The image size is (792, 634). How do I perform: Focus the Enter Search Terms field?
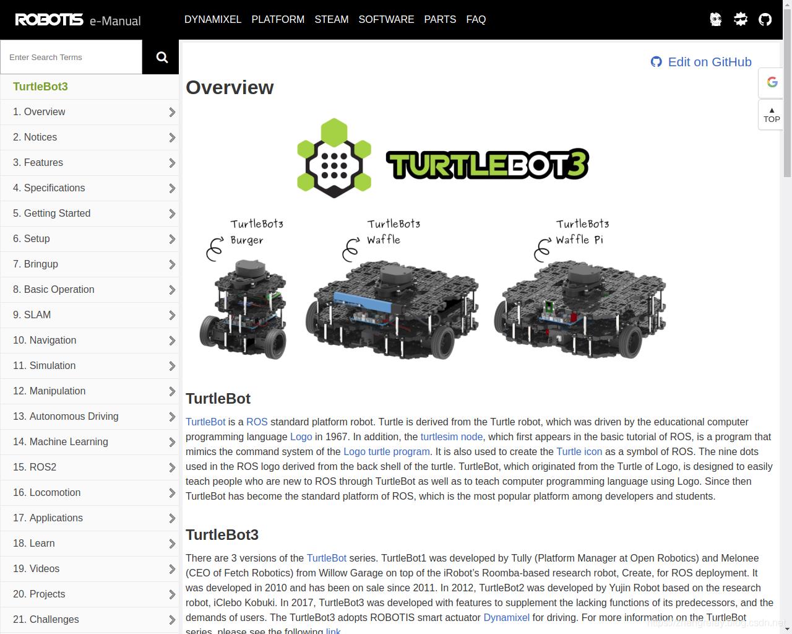[71, 57]
